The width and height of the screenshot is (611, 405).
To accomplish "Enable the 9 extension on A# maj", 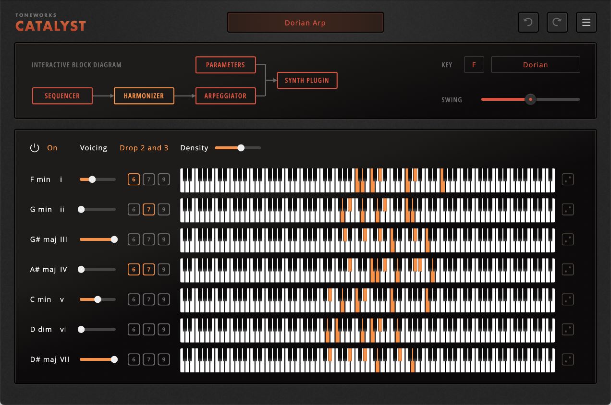I will pyautogui.click(x=164, y=269).
